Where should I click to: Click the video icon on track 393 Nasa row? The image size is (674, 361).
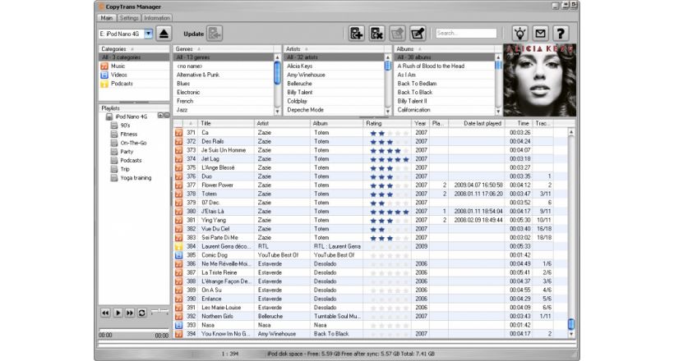point(178,325)
